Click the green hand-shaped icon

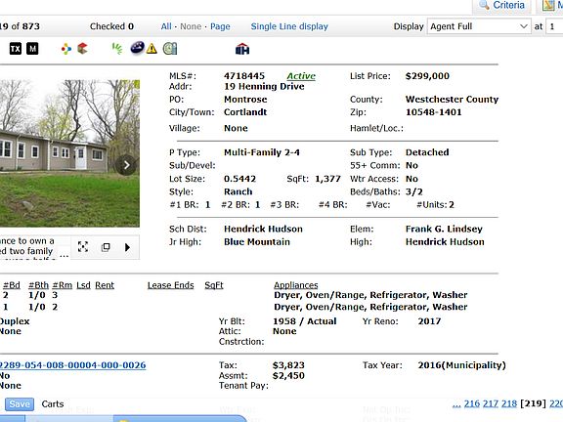117,49
